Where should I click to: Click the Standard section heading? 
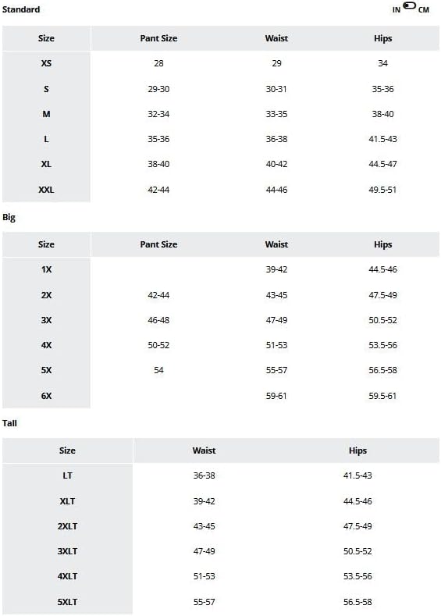[21, 9]
